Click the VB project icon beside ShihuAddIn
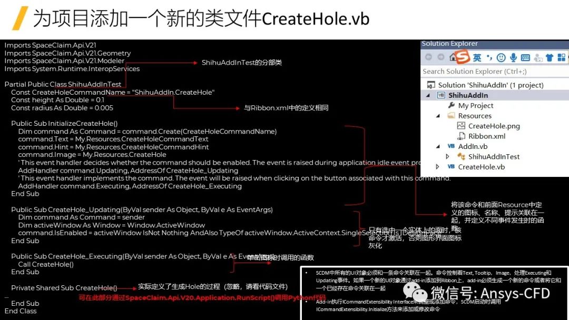Image resolution: width=569 pixels, height=320 pixels. 441,95
